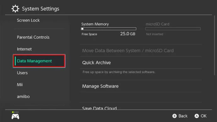217x122 pixels.
Task: Click the A button OK icon
Action: click(x=197, y=116)
